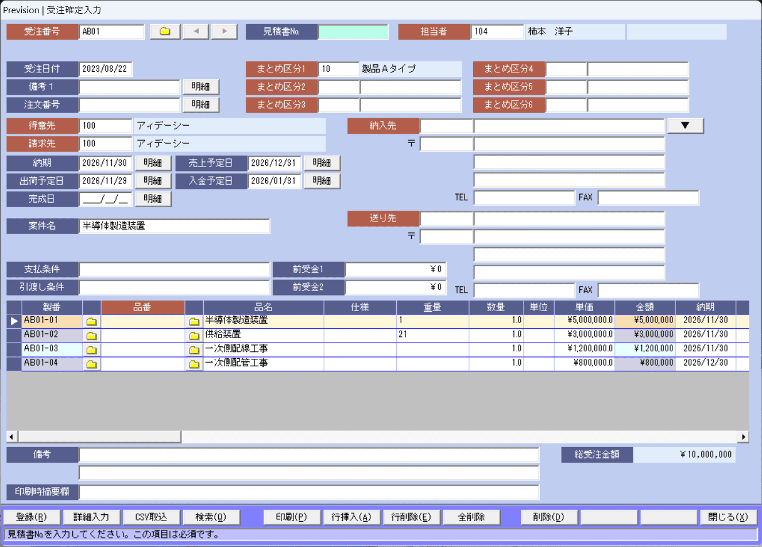Open 明細 next to 納期 date
The width and height of the screenshot is (762, 547).
click(153, 163)
